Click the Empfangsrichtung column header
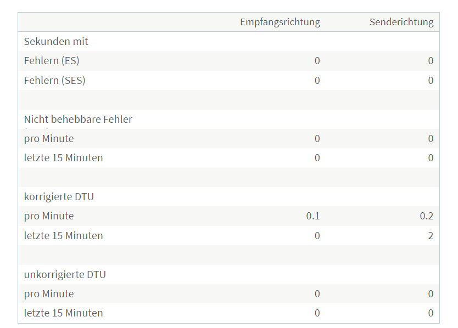The height and width of the screenshot is (328, 458). pyautogui.click(x=280, y=22)
